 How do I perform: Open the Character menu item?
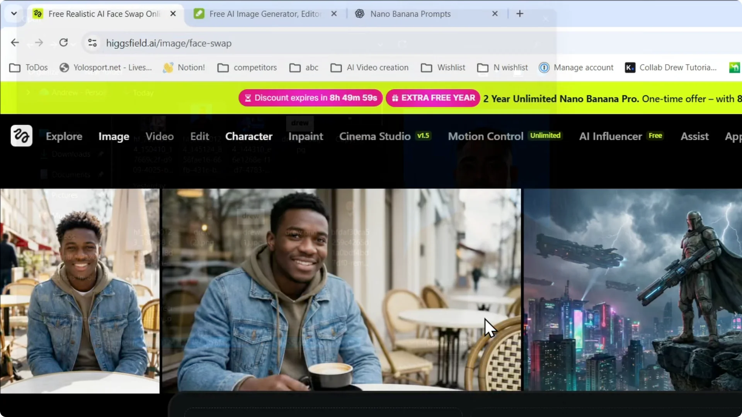(248, 136)
